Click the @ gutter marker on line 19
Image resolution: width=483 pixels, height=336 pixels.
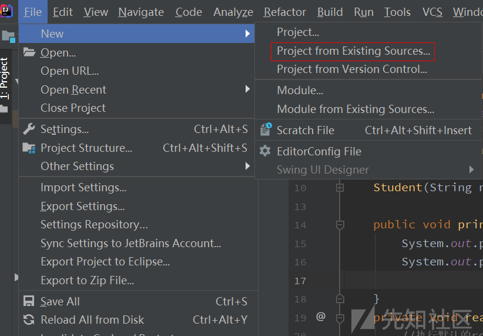click(320, 317)
